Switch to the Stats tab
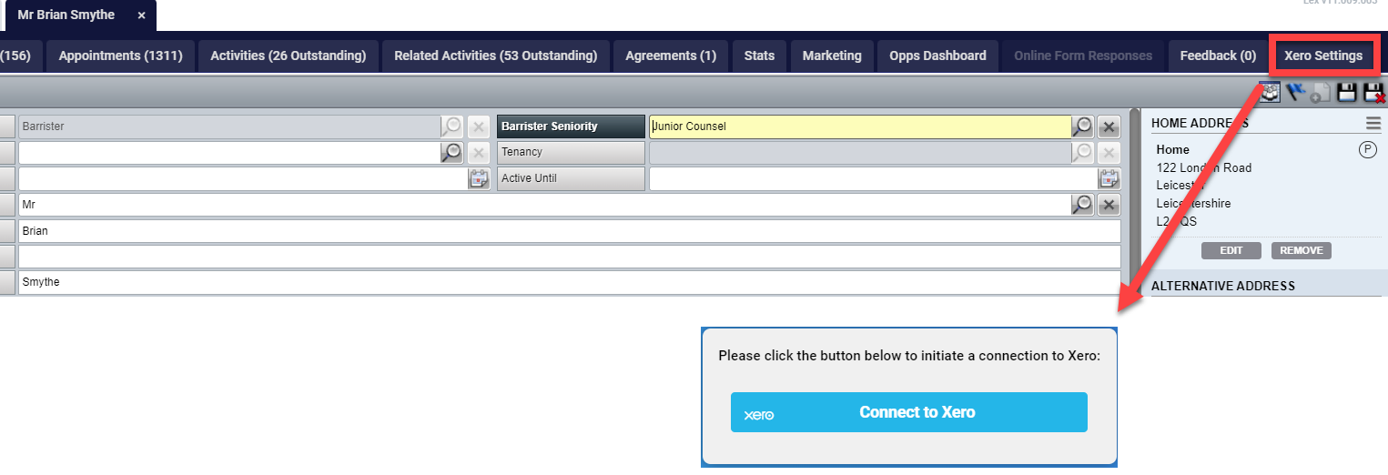Viewport: 1388px width, 475px height. coord(759,56)
